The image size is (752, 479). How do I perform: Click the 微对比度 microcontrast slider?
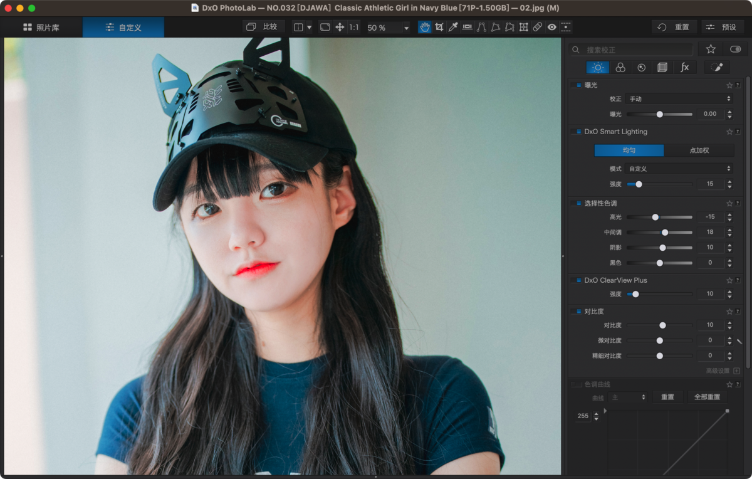coord(659,340)
